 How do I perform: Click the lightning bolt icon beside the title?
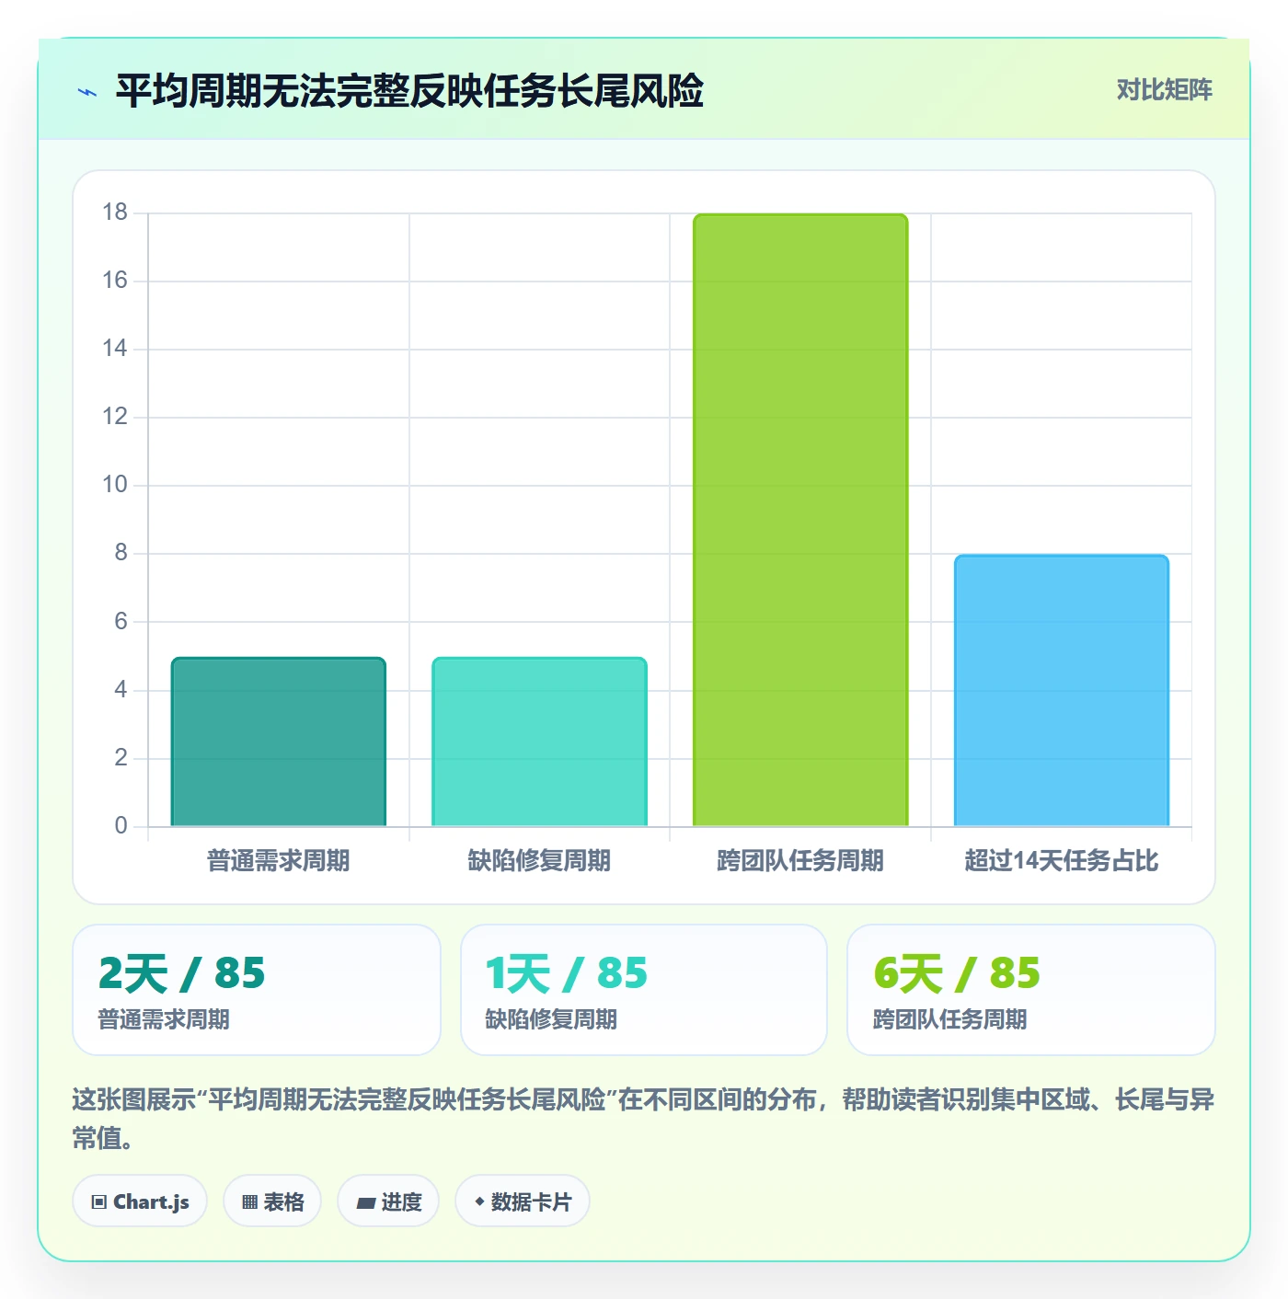point(87,92)
